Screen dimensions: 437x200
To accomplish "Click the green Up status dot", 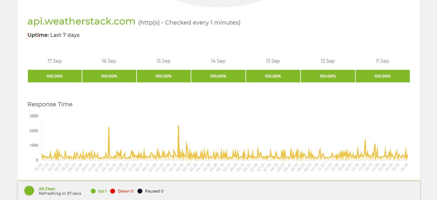I will tap(93, 191).
